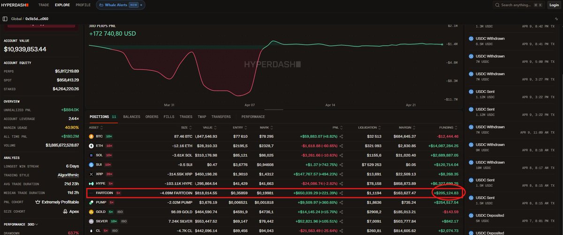Image resolution: width=563 pixels, height=235 pixels.
Task: Switch to the PERFORMANCE tab
Action: click(253, 117)
